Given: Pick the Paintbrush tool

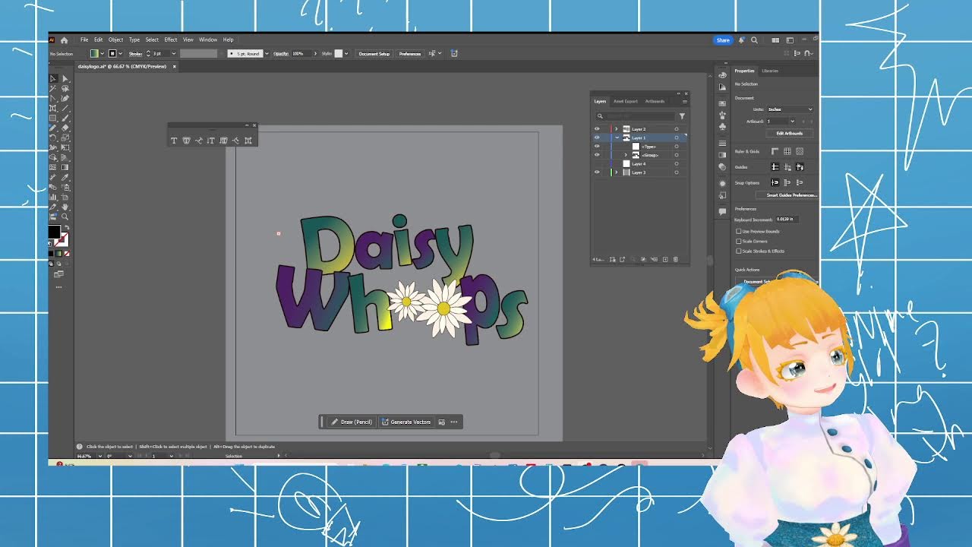Looking at the screenshot, I should pos(65,118).
